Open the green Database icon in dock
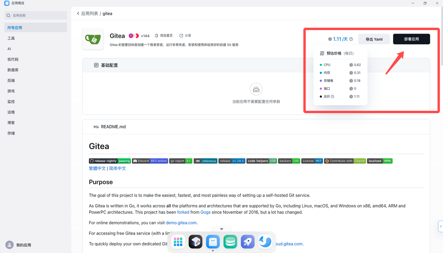 [x=230, y=242]
